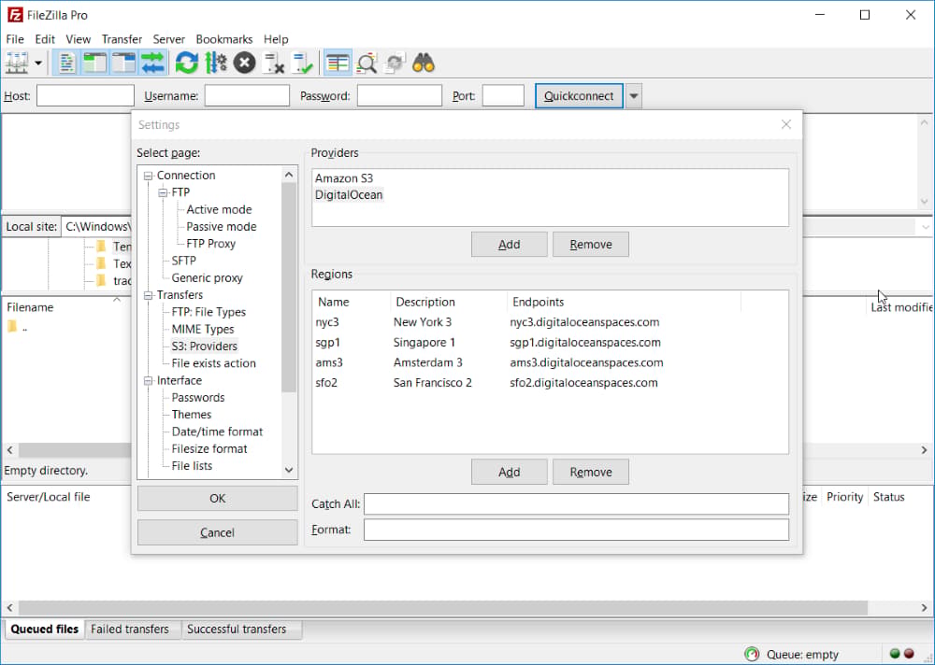935x665 pixels.
Task: Focus the Host input field
Action: click(x=85, y=95)
